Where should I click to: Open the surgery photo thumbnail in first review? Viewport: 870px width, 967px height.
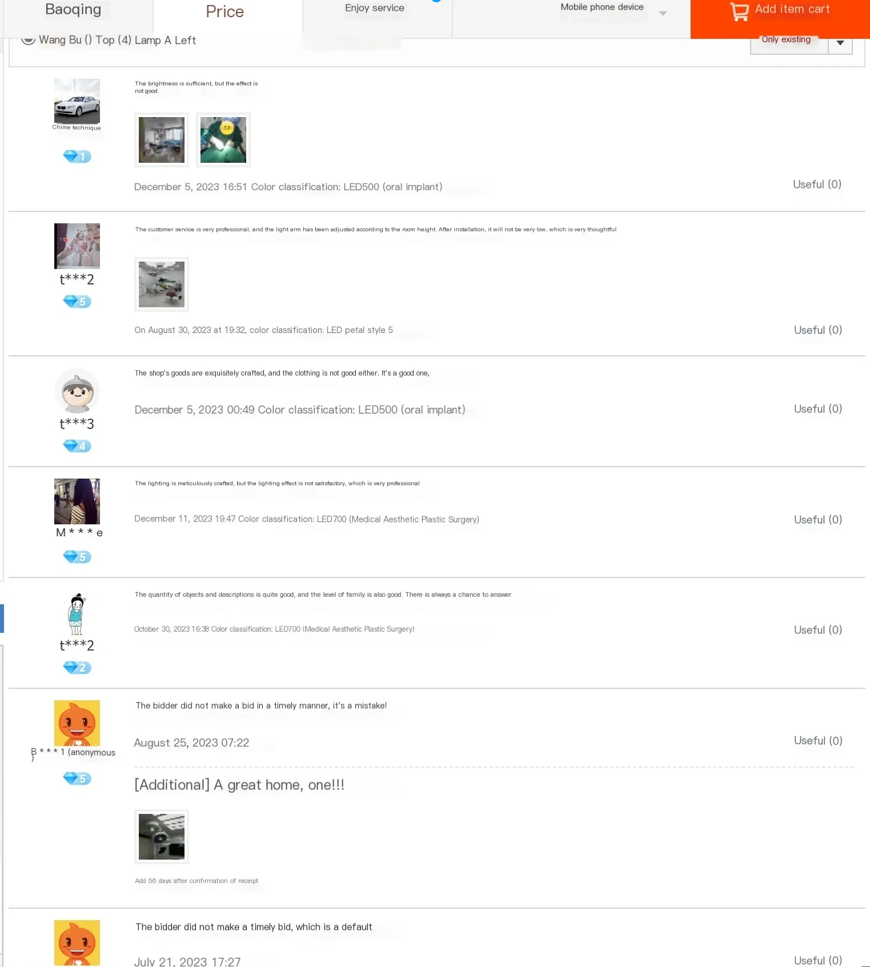pos(223,140)
